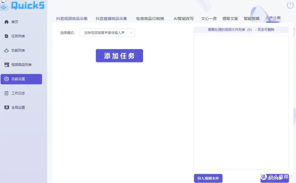Switch to the 电商商品ID转换 tab

[x=150, y=18]
